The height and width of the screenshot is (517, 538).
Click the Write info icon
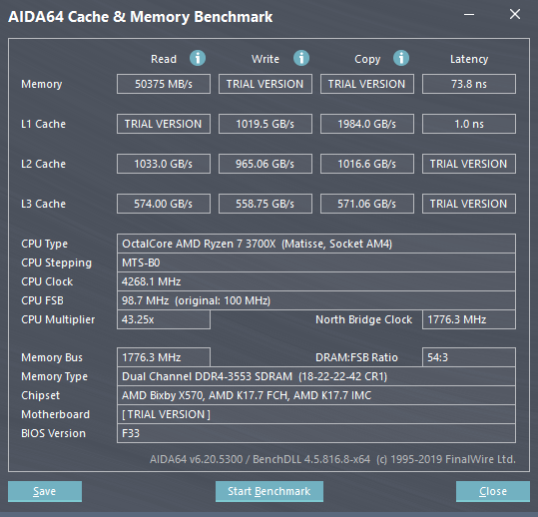pyautogui.click(x=301, y=58)
